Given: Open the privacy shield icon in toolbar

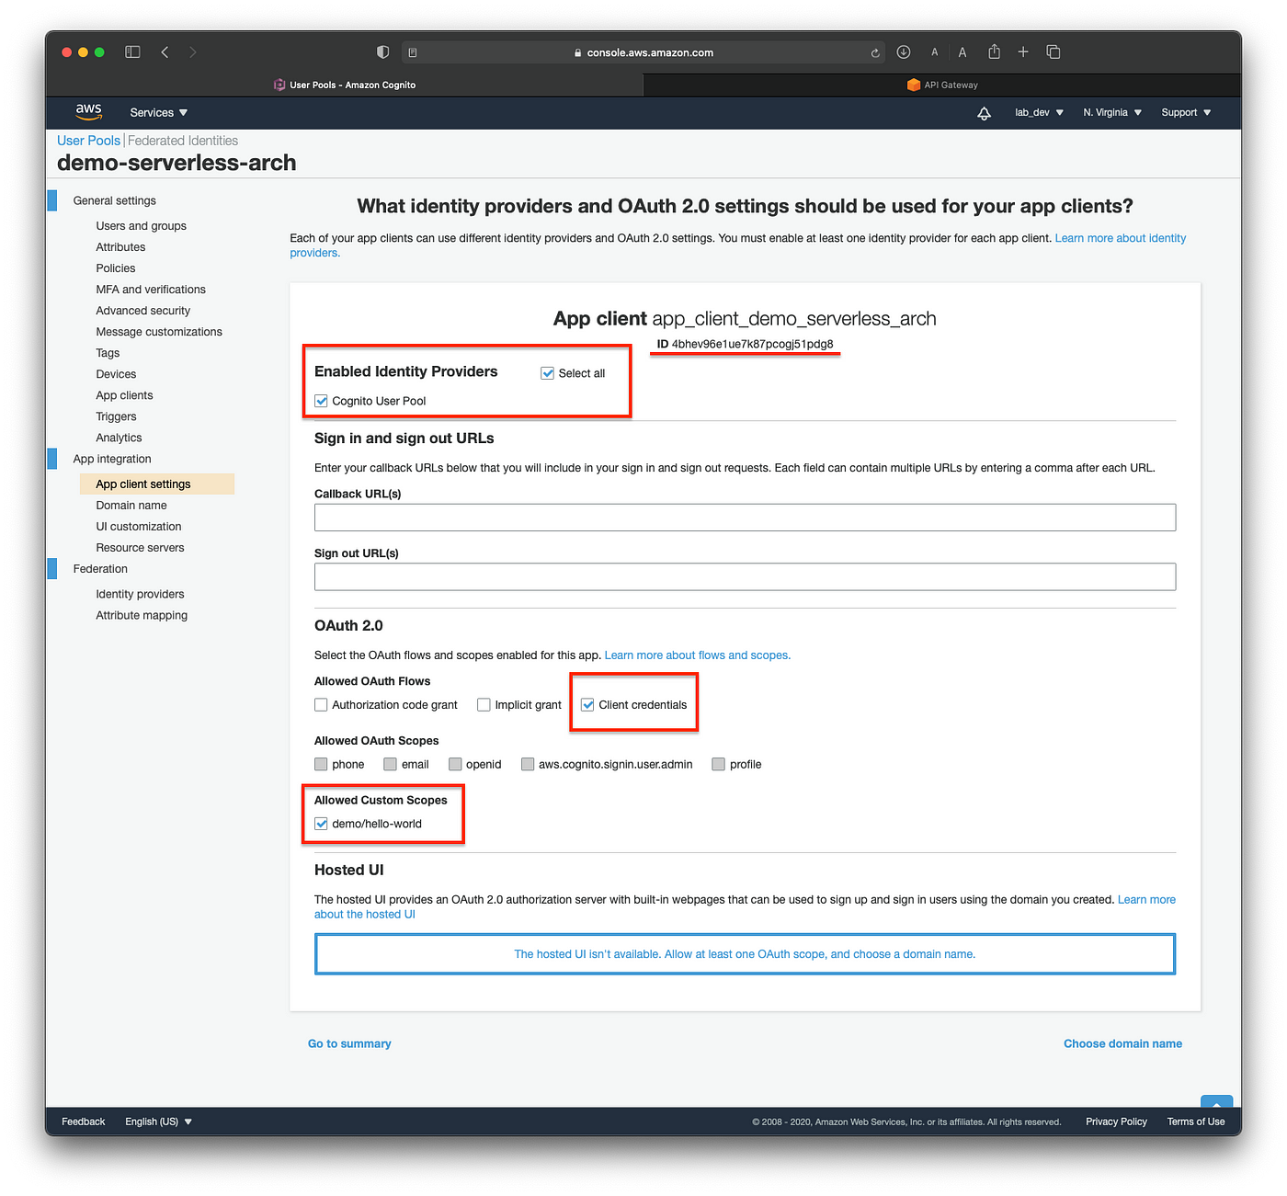Looking at the screenshot, I should 383,52.
